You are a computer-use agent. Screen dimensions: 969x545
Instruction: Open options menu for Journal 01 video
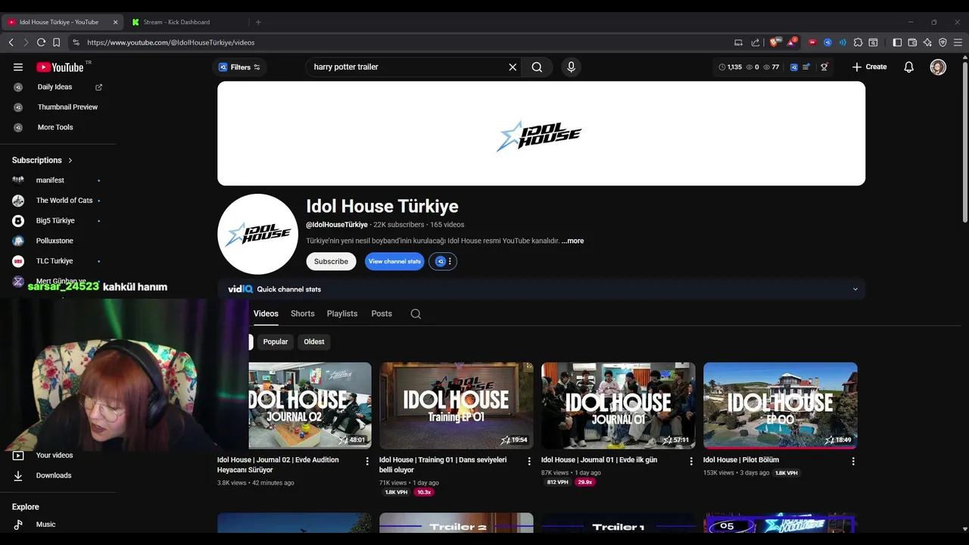click(691, 461)
